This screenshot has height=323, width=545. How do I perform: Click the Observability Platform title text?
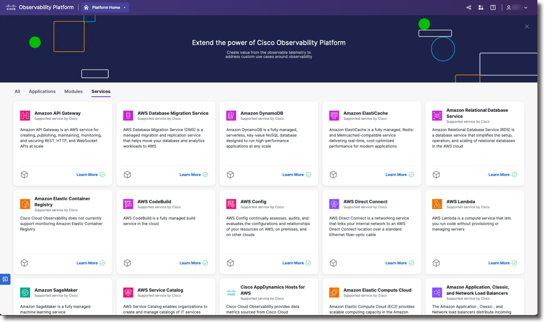coord(46,7)
